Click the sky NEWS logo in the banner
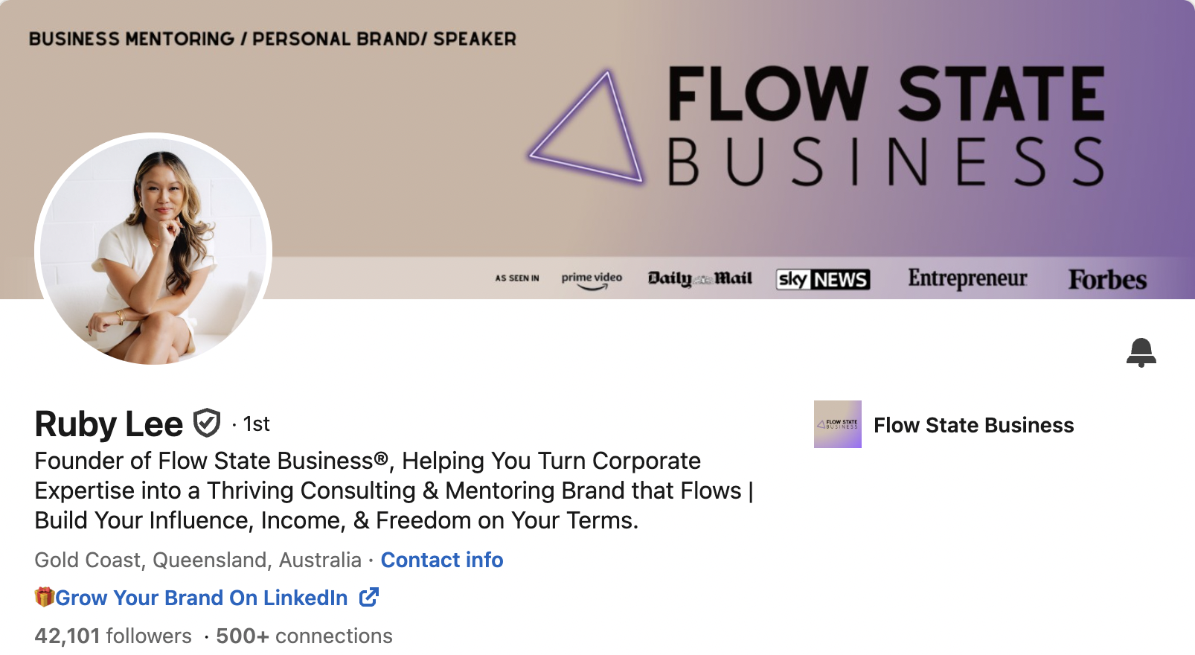Image resolution: width=1195 pixels, height=655 pixels. click(823, 279)
